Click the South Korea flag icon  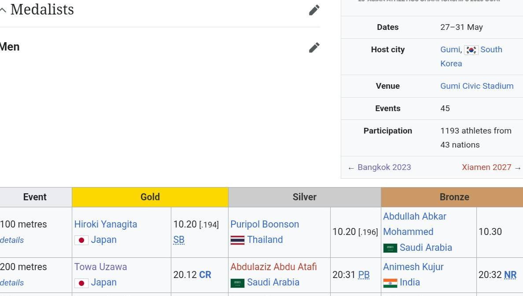tap(471, 50)
